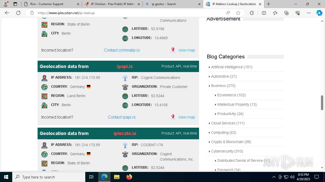Click the map pin icon in ipapi.is section
The width and height of the screenshot is (325, 182).
[x=173, y=117]
